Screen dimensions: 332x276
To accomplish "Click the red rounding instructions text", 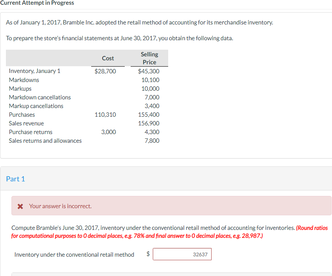I will 169,232.
